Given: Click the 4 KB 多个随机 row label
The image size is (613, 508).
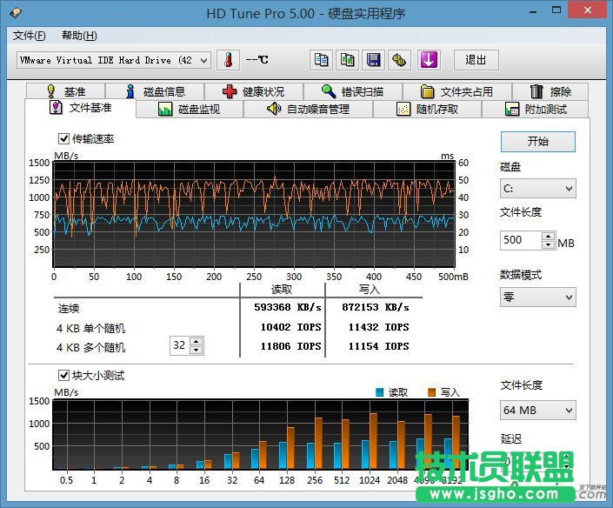Looking at the screenshot, I should click(90, 347).
